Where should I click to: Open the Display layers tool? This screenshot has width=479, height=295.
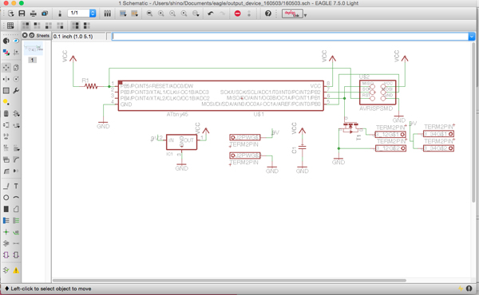pyautogui.click(x=6, y=53)
